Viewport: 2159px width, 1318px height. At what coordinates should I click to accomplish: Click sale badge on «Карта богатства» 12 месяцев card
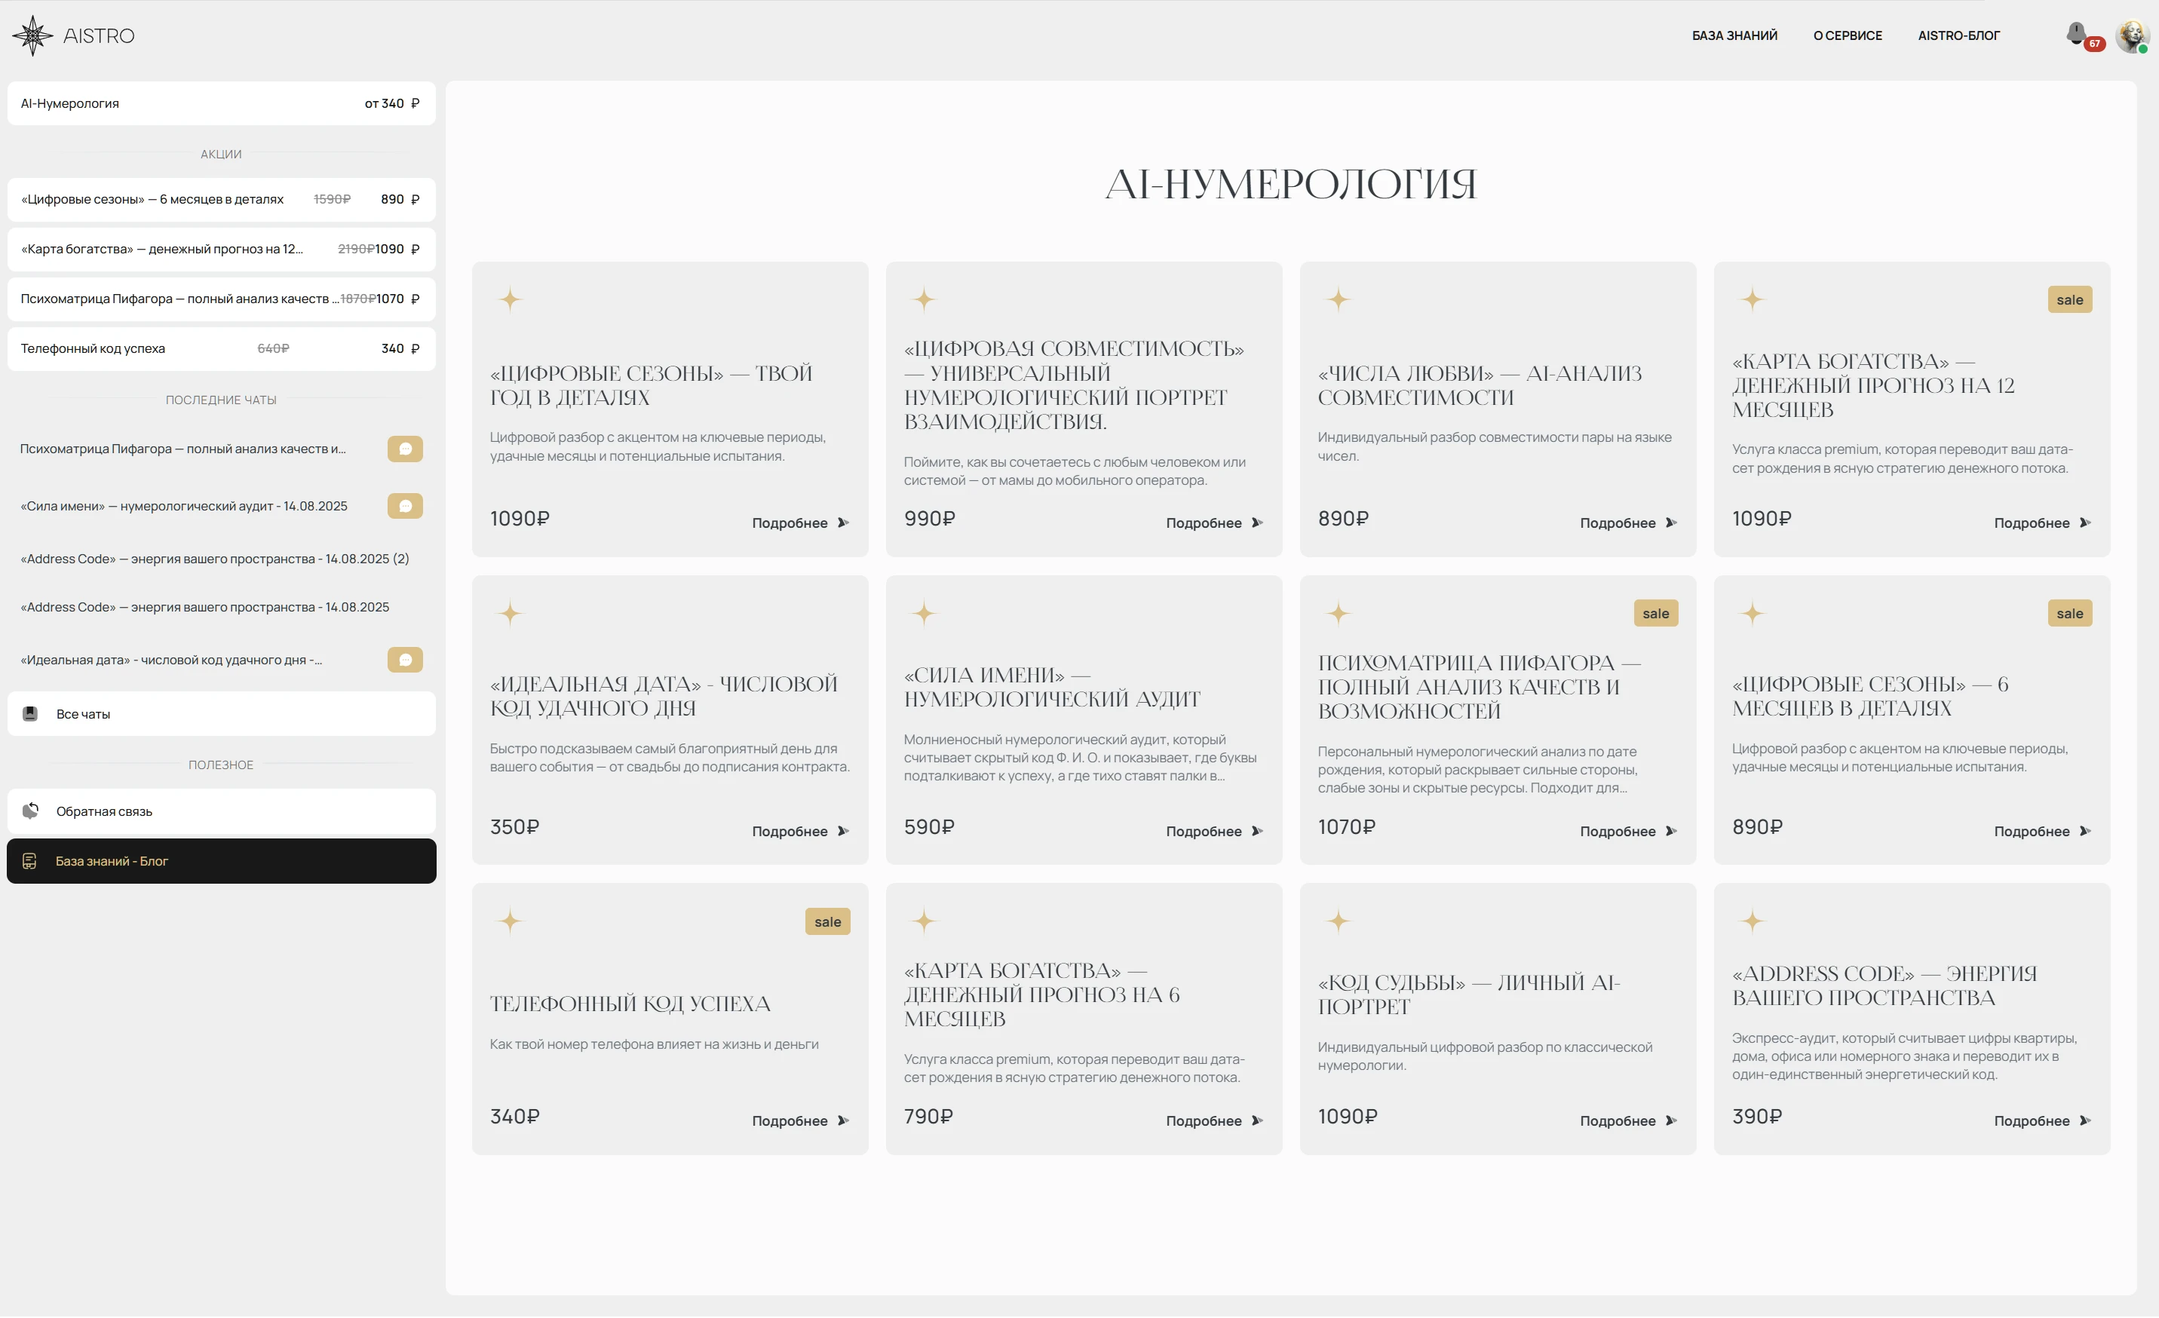coord(2069,299)
